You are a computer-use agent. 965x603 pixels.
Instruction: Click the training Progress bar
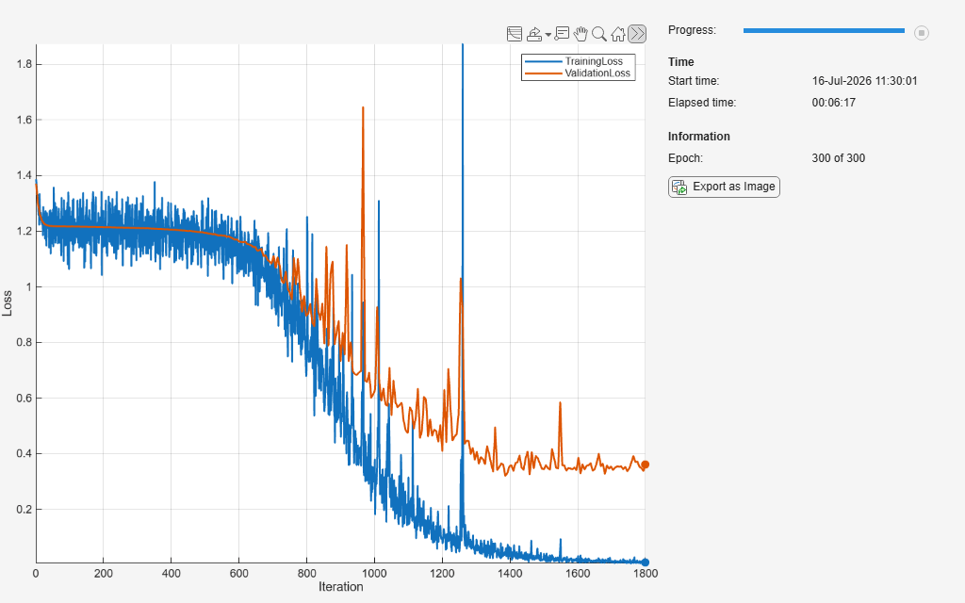824,30
